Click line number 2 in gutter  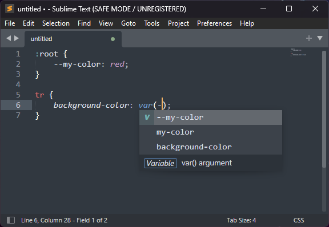coord(18,64)
